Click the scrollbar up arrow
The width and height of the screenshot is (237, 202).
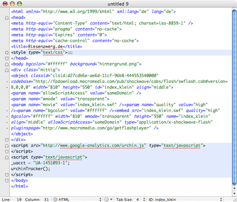pos(234,188)
